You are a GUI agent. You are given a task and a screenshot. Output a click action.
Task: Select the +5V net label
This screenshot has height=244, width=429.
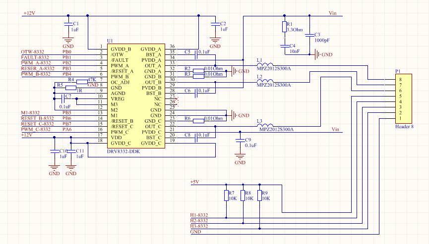tap(194, 182)
